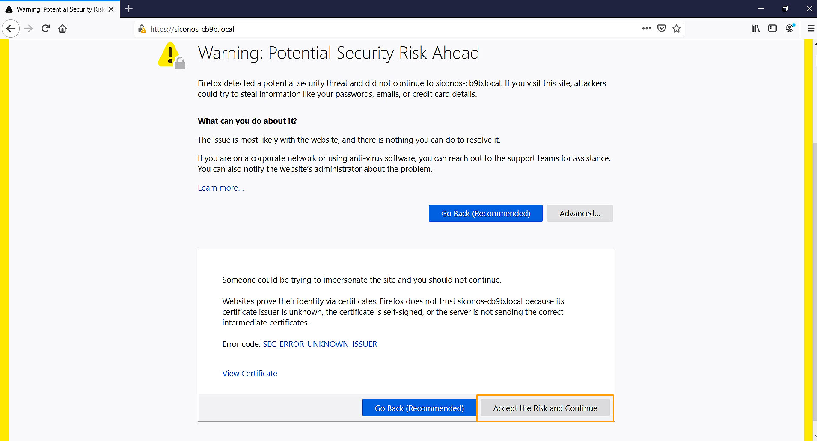Open the Firefox Account icon
This screenshot has height=441, width=817.
[790, 29]
